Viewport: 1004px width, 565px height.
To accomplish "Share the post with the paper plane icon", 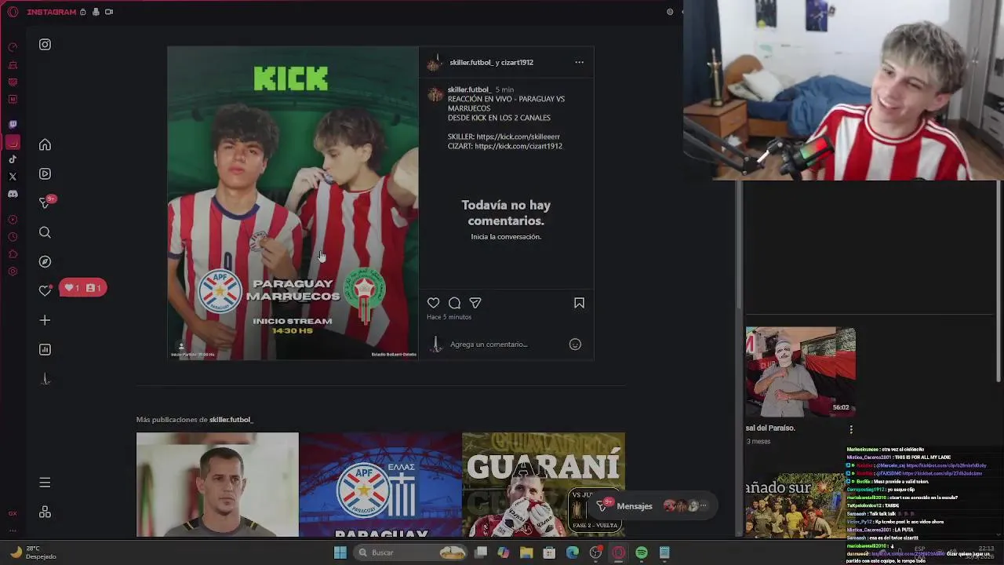I will click(x=475, y=303).
